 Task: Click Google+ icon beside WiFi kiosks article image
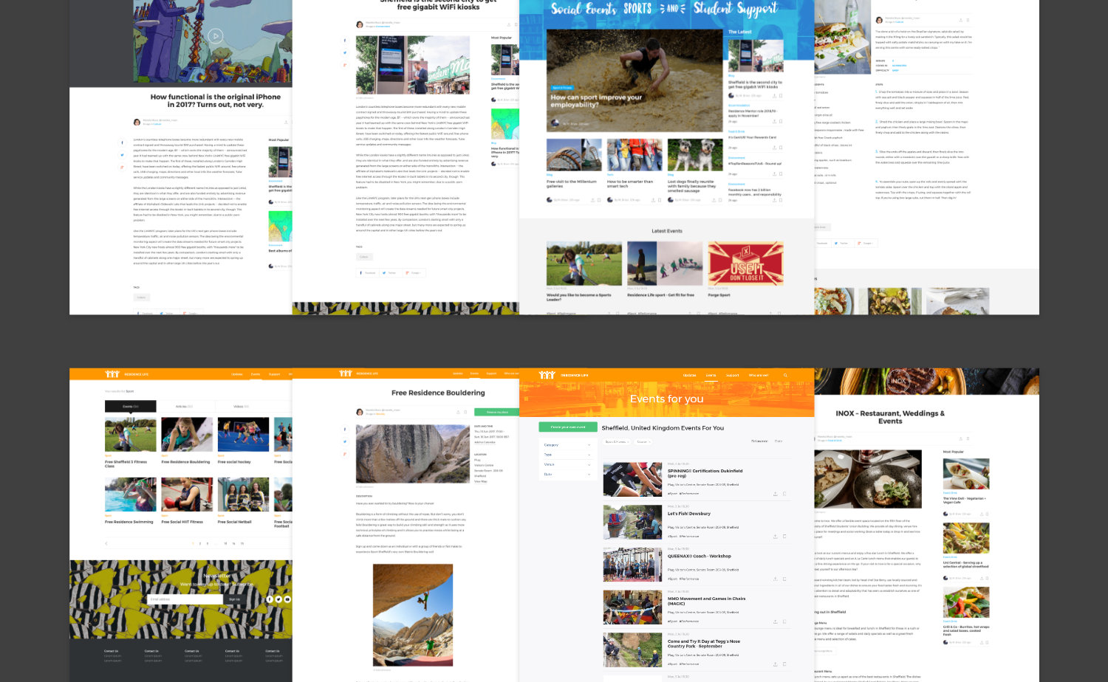(344, 65)
